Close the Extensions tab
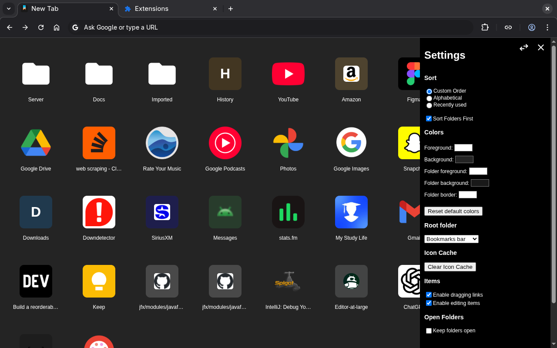This screenshot has height=348, width=557. click(215, 9)
